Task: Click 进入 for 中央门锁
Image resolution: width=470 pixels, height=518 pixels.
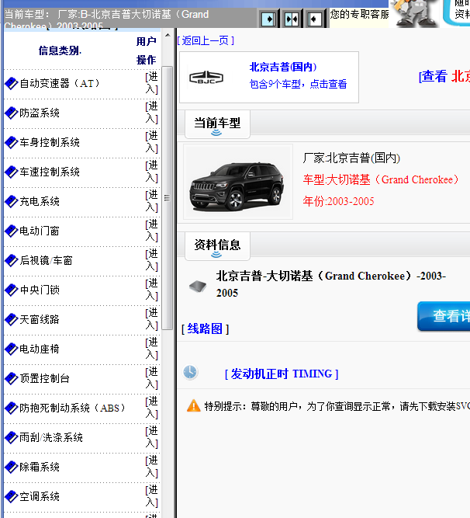Action: 152,290
